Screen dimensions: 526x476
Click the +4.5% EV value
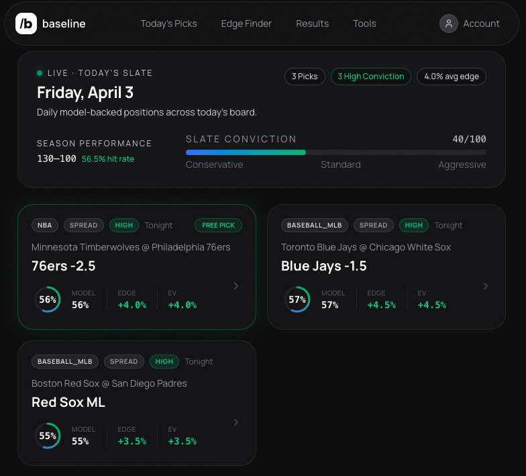coord(432,305)
